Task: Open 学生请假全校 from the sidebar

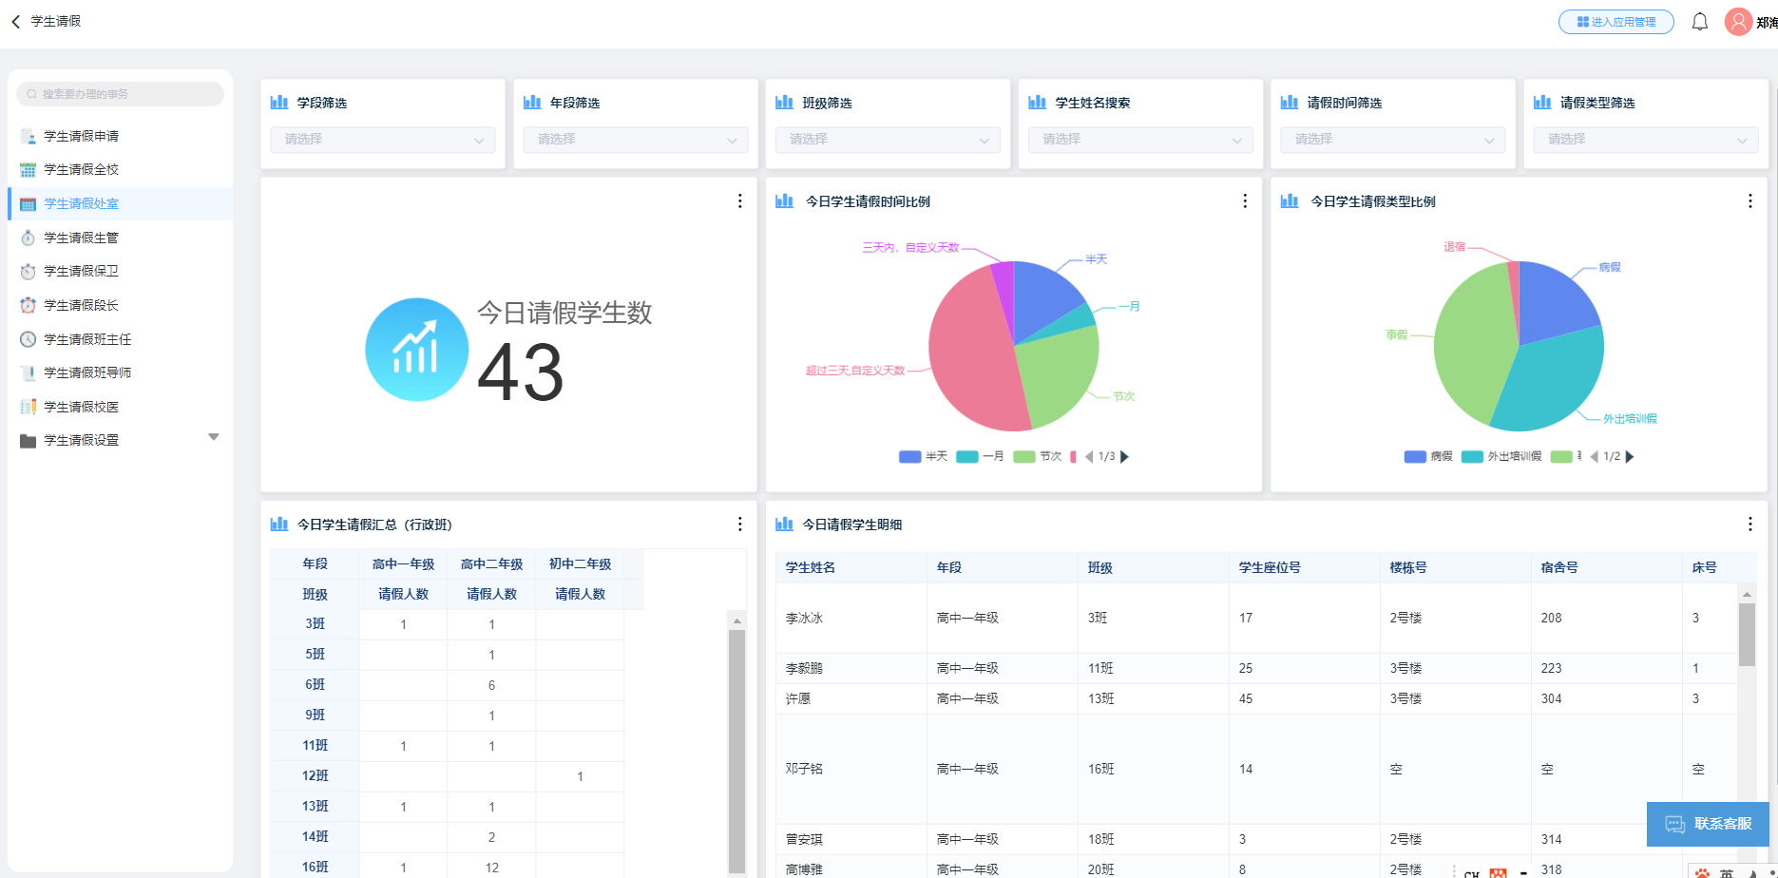Action: click(81, 169)
